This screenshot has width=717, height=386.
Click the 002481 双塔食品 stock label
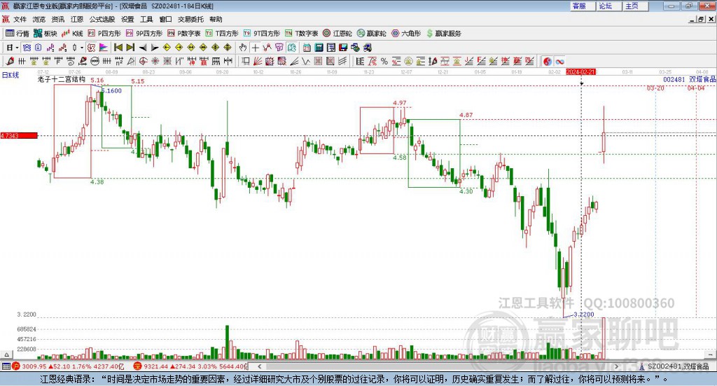coord(690,80)
